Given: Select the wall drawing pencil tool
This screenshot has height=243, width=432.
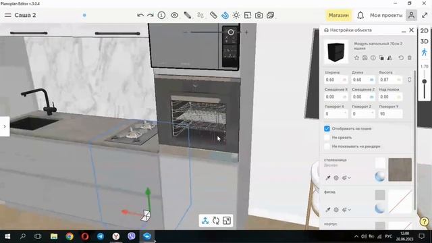Looking at the screenshot, I should pyautogui.click(x=188, y=16).
